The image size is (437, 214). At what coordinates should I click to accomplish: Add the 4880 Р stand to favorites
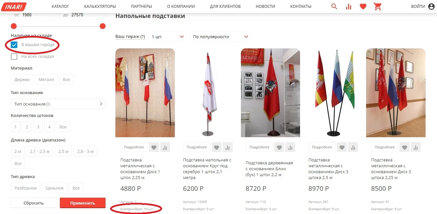point(154,147)
